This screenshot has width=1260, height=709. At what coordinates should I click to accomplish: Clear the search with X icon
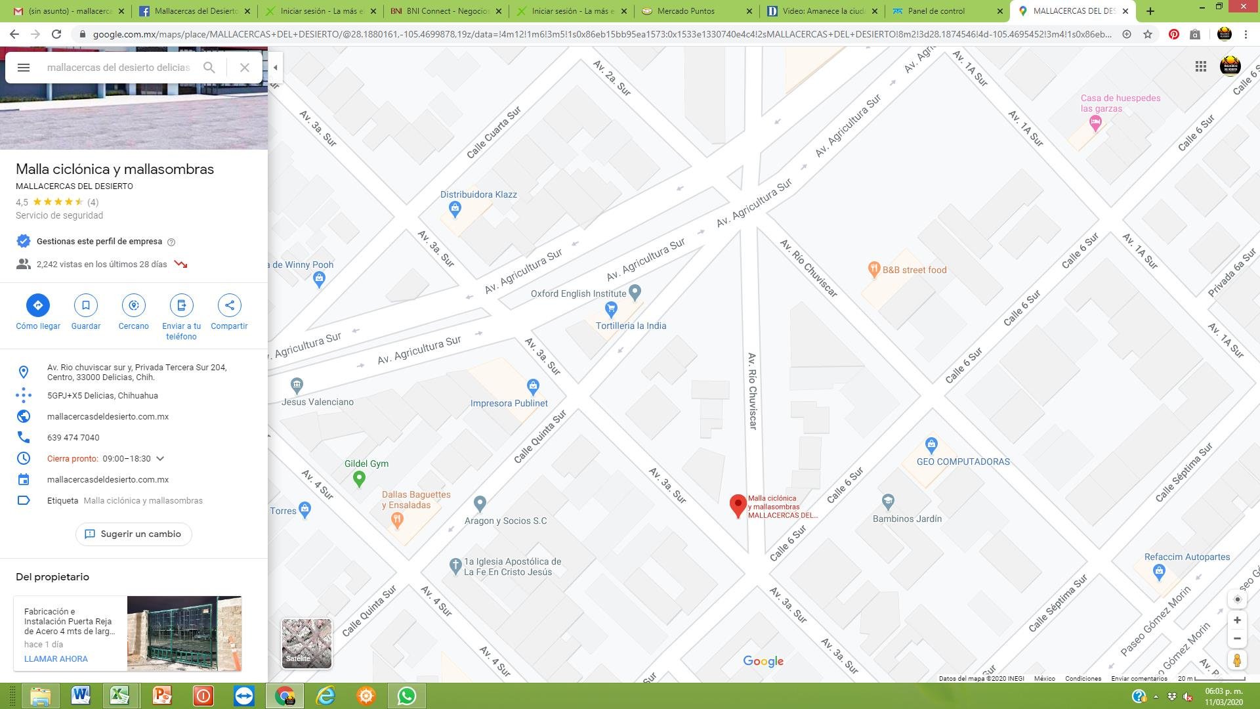(245, 68)
